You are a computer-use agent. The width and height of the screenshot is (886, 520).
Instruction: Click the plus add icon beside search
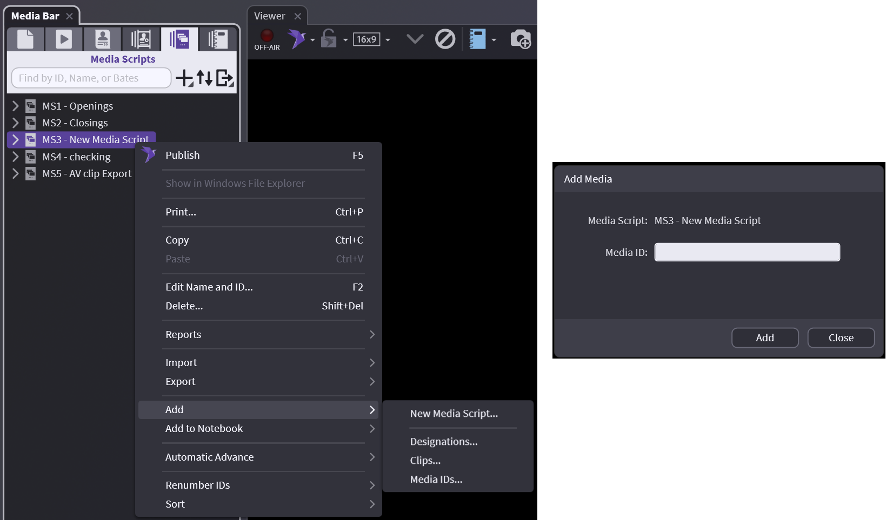184,78
